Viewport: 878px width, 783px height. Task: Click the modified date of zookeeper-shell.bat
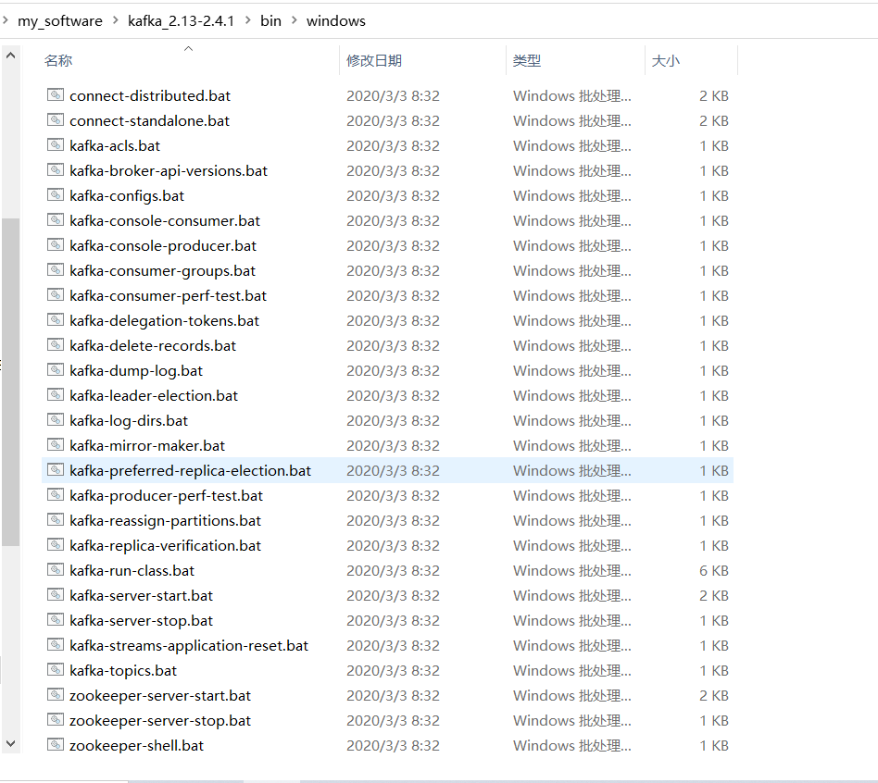tap(393, 745)
